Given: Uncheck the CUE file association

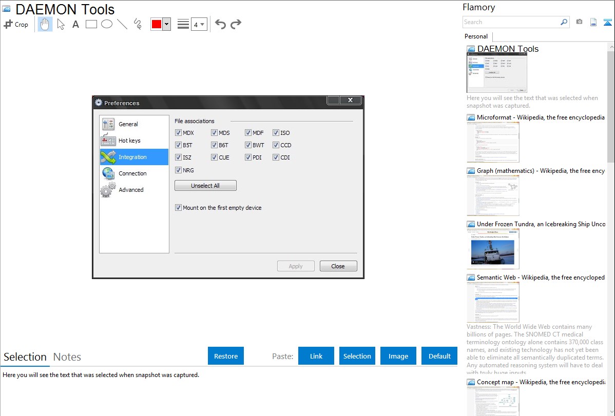Looking at the screenshot, I should click(x=214, y=157).
